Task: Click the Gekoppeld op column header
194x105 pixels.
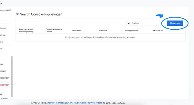Action: pyautogui.click(x=157, y=30)
